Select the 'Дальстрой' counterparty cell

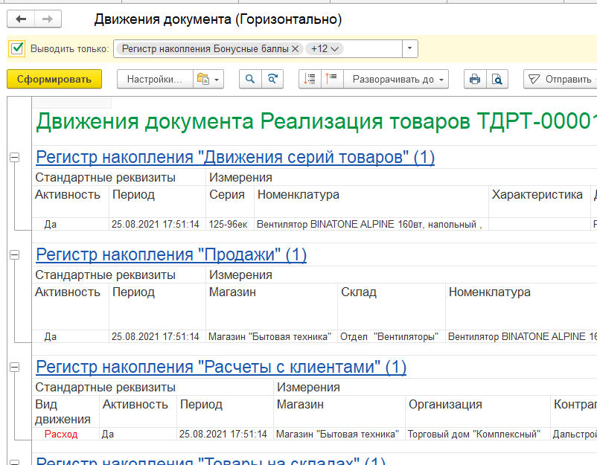point(574,434)
